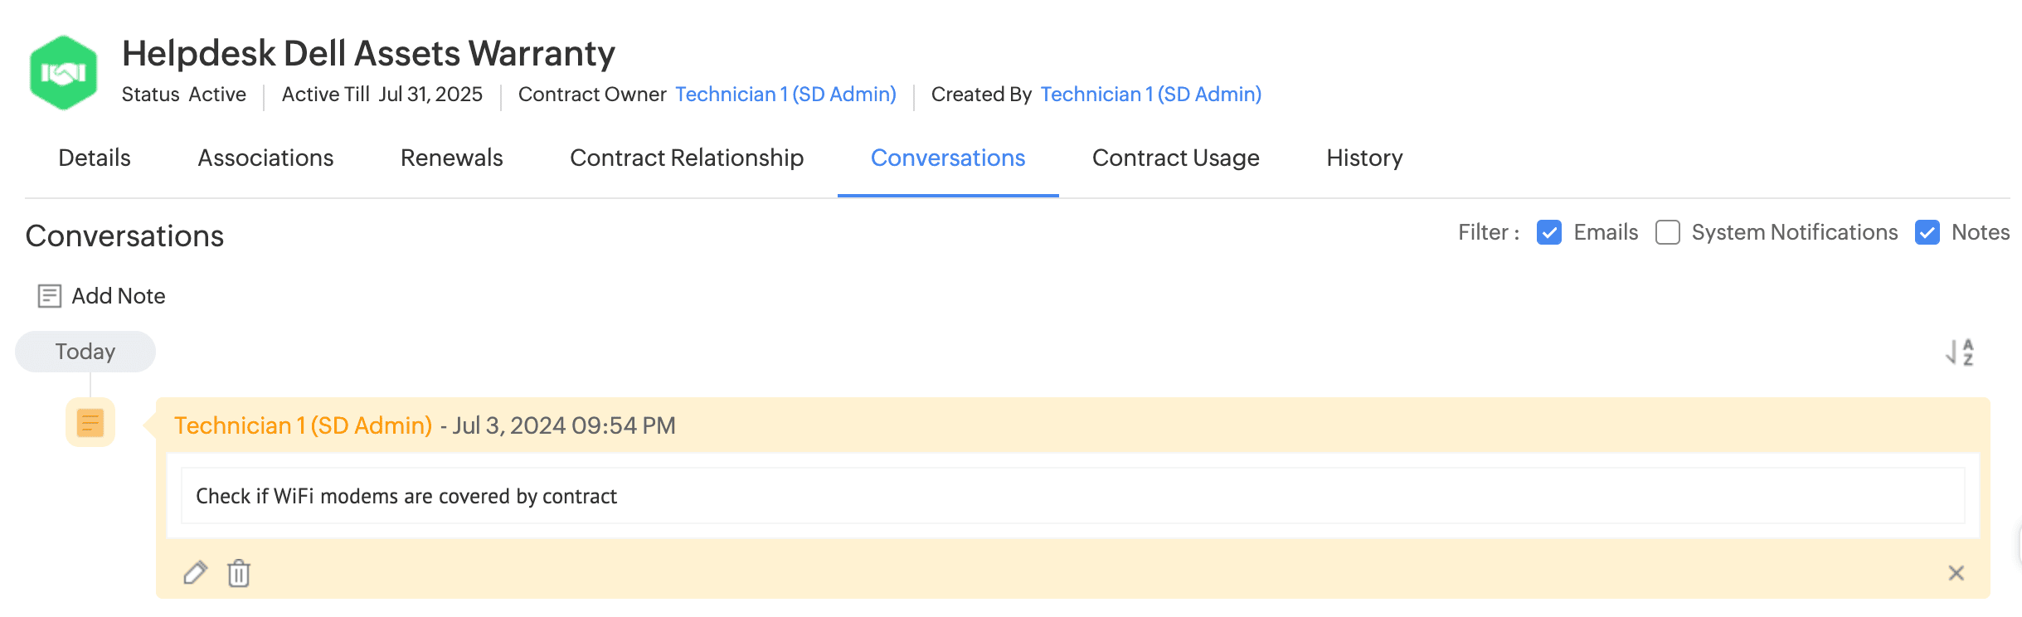Enable System Notifications filter checkbox
Screen dimensions: 2022x617
[x=1668, y=232]
